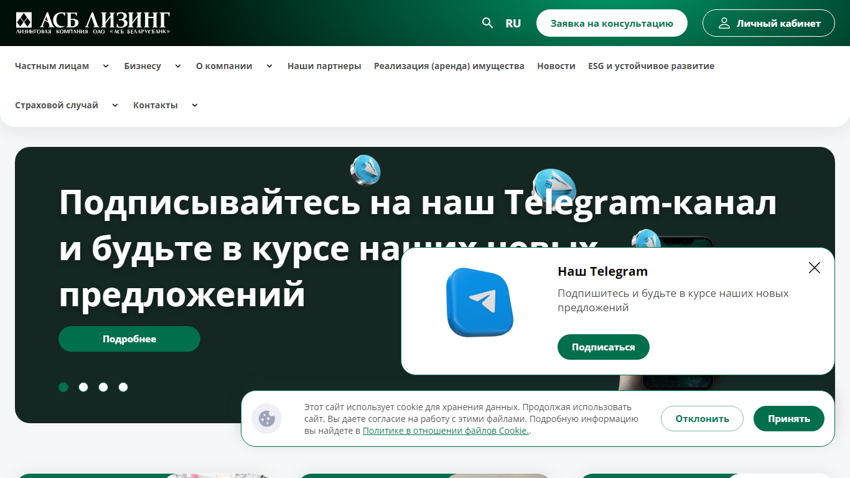The height and width of the screenshot is (478, 850).
Task: Click the Telegram channel banner headline
Action: [x=418, y=248]
